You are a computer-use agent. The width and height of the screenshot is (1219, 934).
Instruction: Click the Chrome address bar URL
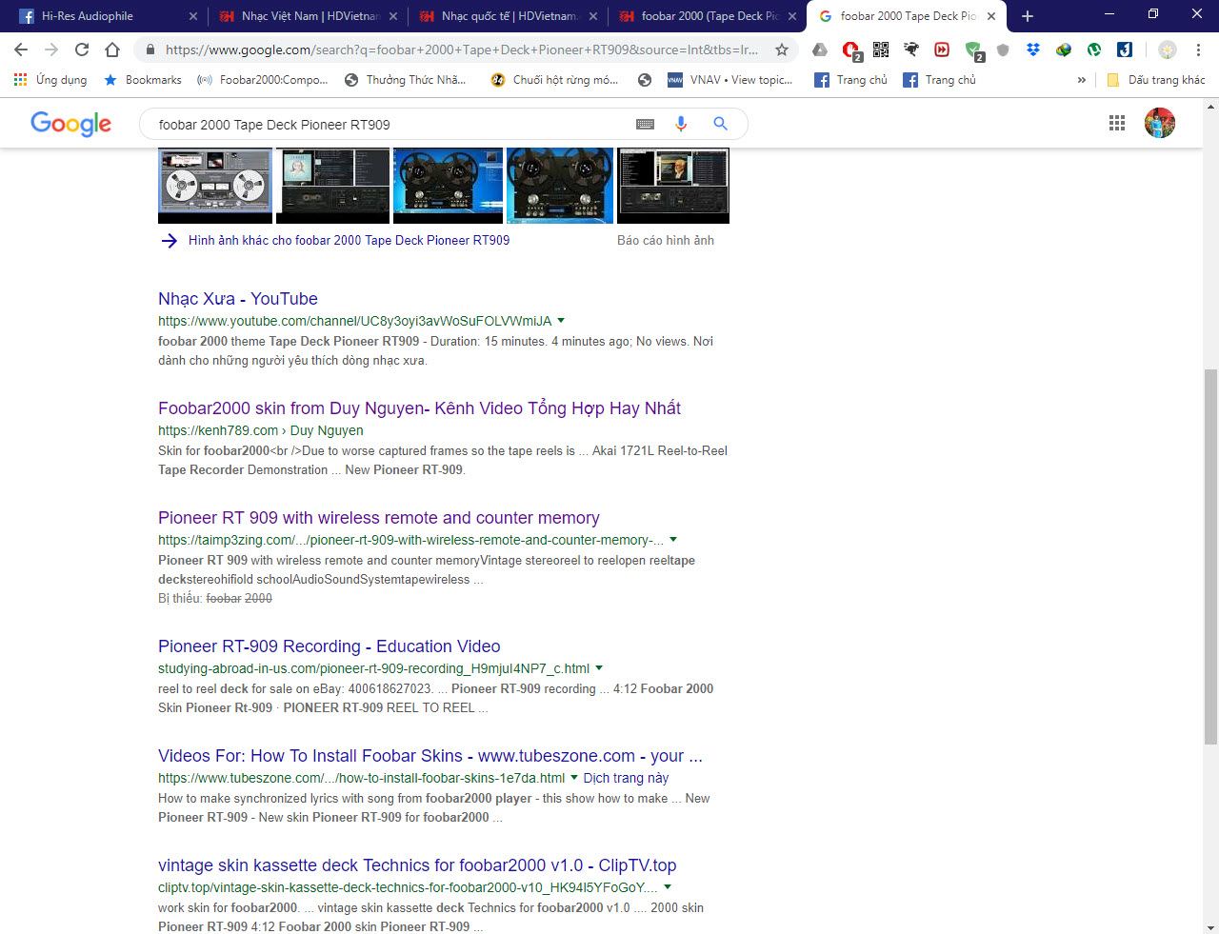click(x=462, y=50)
